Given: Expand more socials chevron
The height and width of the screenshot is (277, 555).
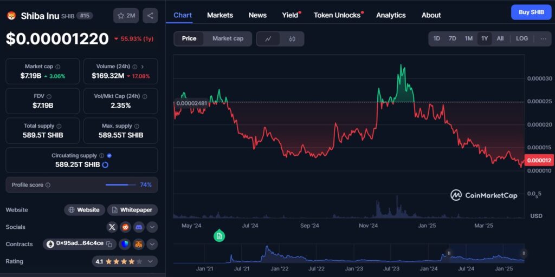Looking at the screenshot, I should pos(152,227).
